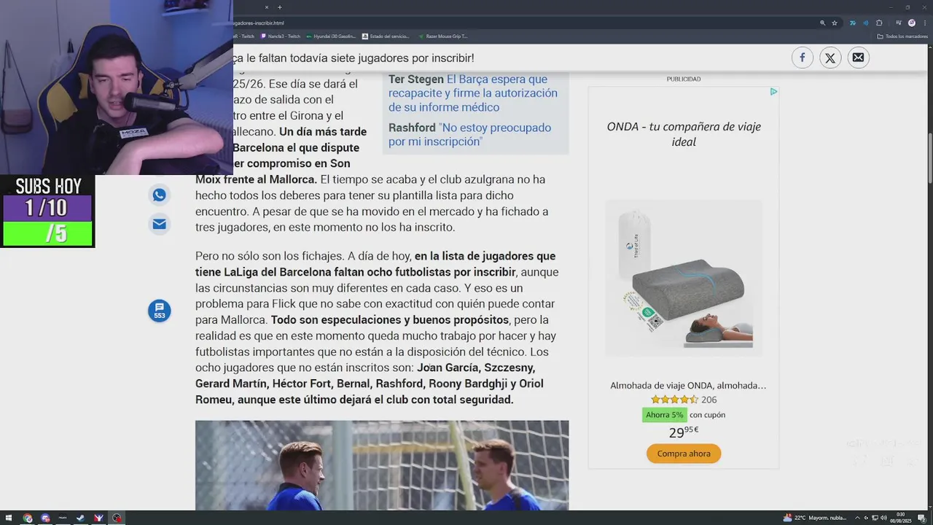This screenshot has height=525, width=933.
Task: Open Nancla3 - Twitch bookmark
Action: [x=281, y=36]
